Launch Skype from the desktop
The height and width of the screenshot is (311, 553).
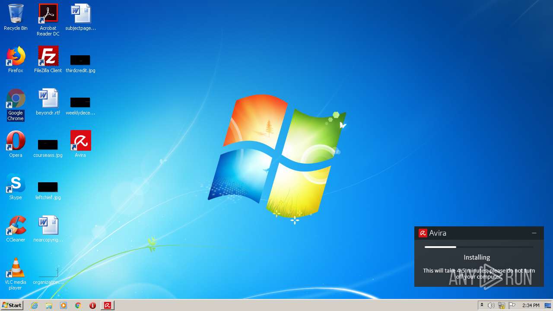[x=16, y=187]
